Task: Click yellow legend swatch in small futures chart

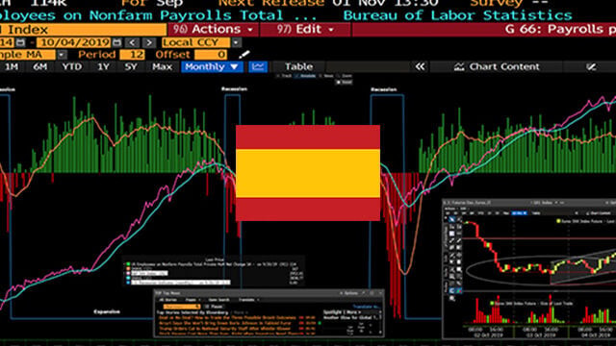Action: (558, 221)
